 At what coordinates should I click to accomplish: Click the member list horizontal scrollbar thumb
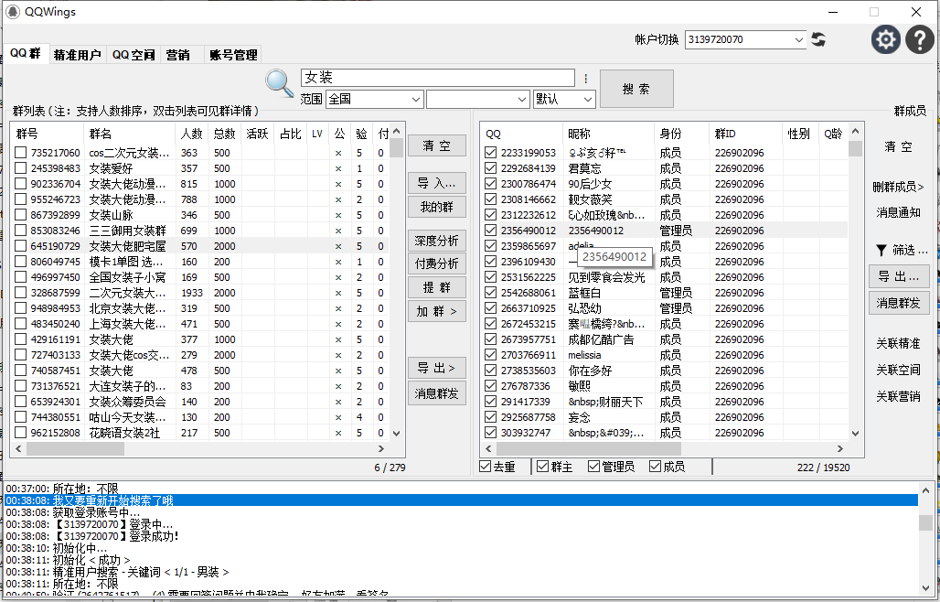tap(588, 448)
